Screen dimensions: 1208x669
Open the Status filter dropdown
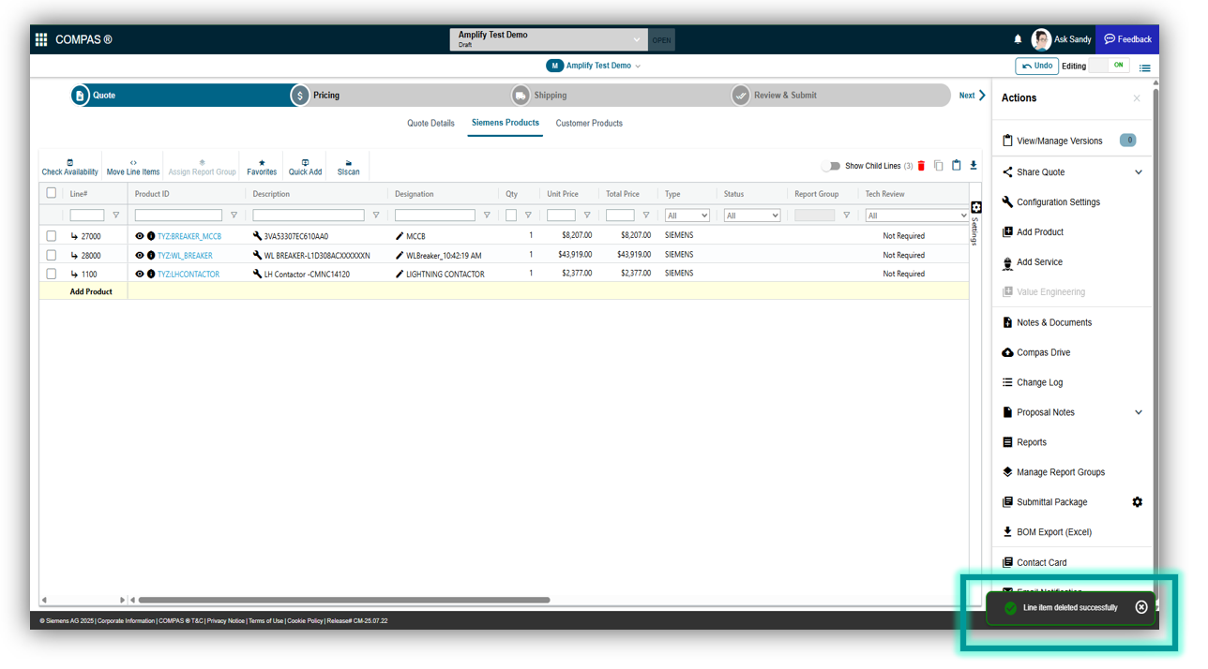tap(752, 216)
